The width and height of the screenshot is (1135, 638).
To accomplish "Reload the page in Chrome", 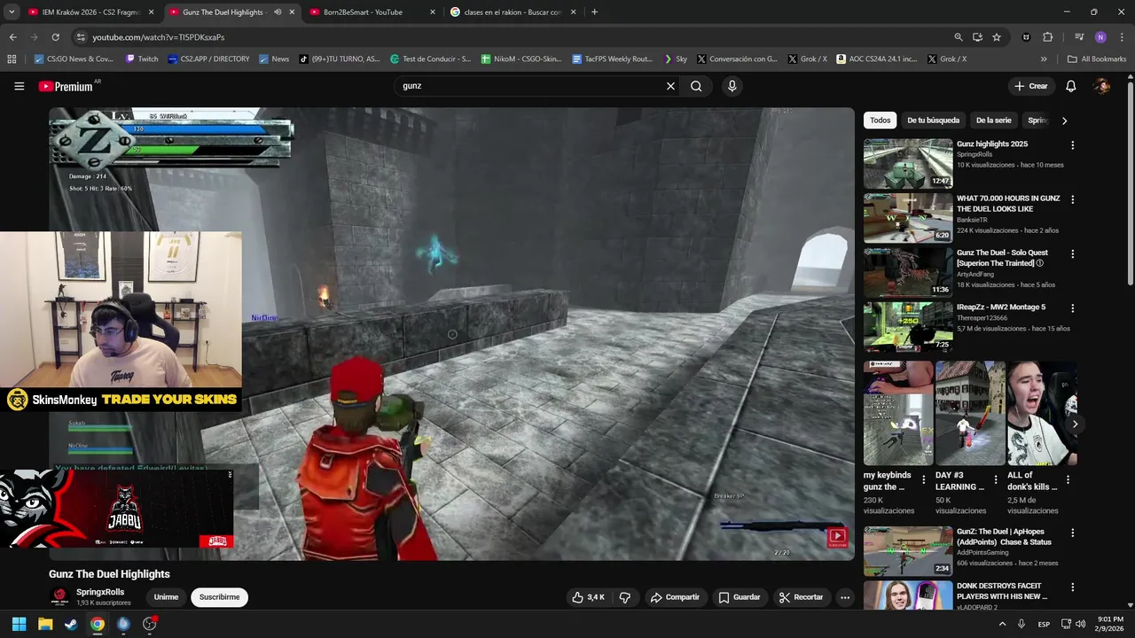I will point(55,37).
